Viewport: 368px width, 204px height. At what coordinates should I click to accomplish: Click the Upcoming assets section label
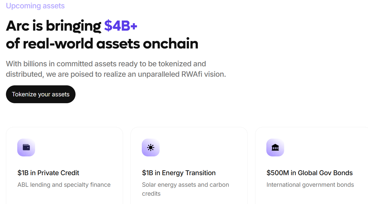35,6
